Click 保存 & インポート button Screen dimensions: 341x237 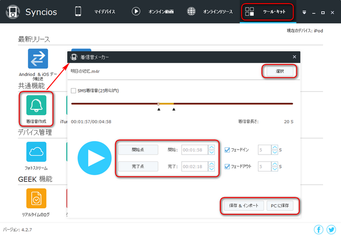coord(244,206)
